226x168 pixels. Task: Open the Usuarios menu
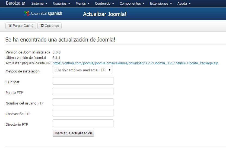[x=61, y=4]
